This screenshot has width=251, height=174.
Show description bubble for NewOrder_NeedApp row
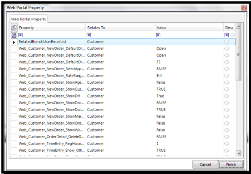(226, 69)
